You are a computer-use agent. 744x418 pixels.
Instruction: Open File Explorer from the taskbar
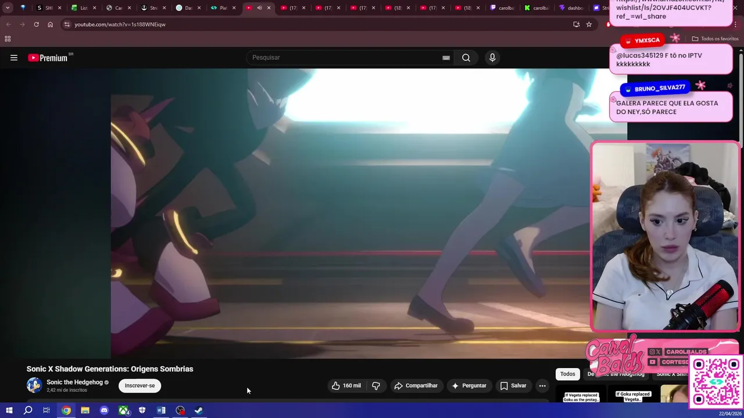click(85, 410)
